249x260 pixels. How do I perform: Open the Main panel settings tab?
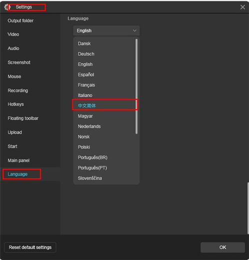click(18, 160)
